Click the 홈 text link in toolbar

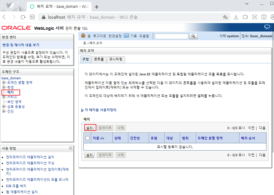point(89,36)
